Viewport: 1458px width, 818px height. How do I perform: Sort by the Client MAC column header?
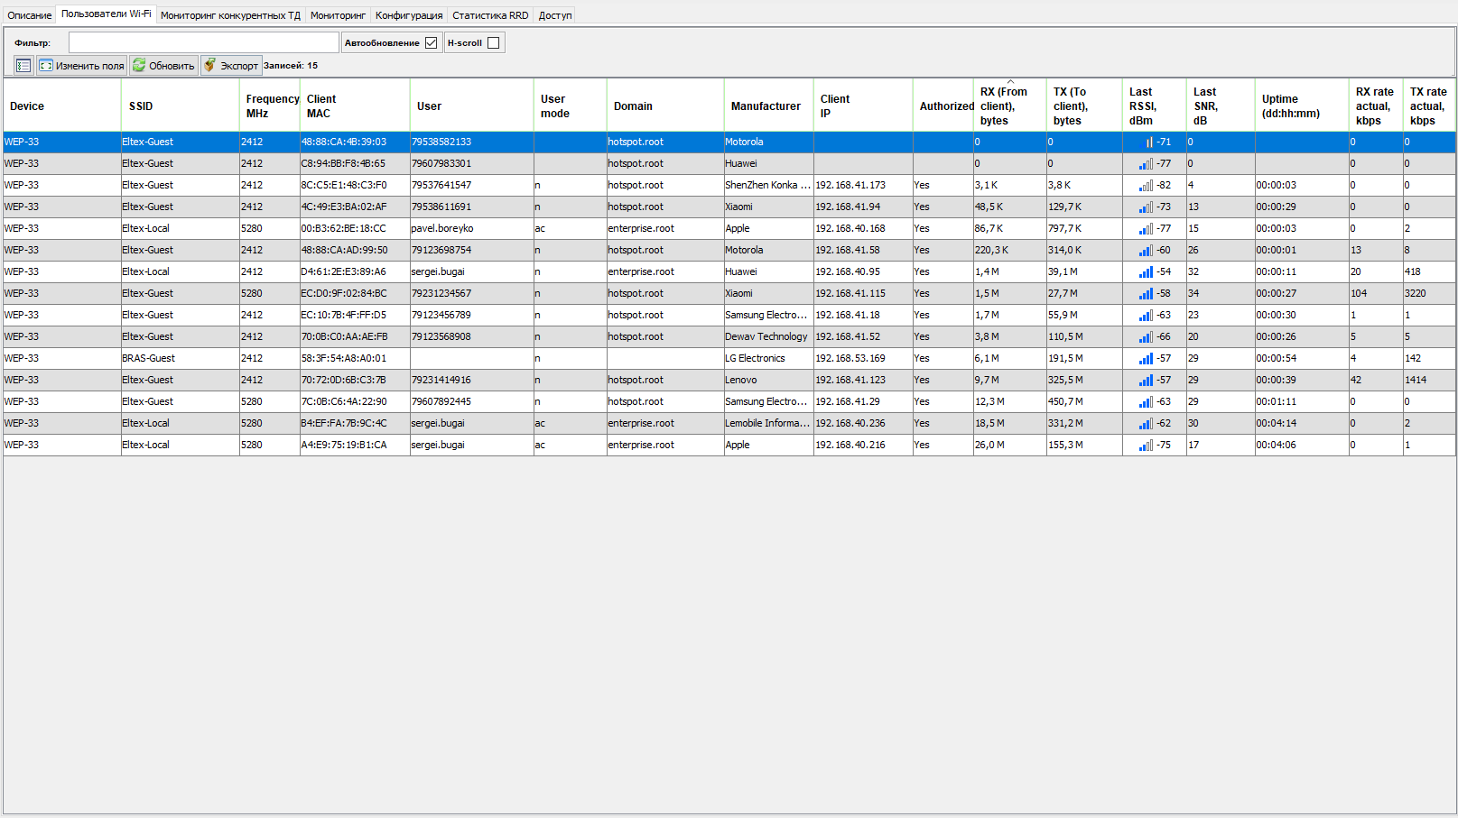(x=355, y=106)
